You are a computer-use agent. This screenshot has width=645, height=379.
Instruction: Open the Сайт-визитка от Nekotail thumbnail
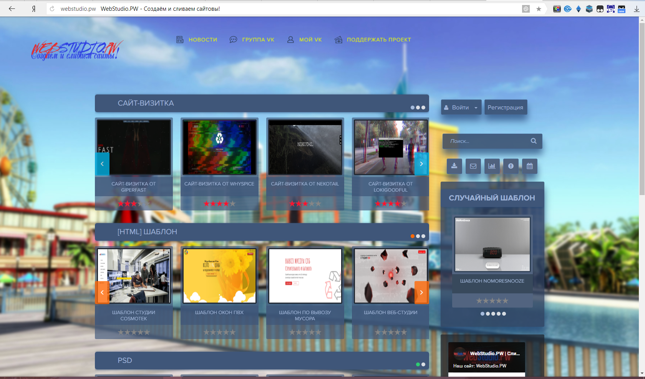(305, 147)
